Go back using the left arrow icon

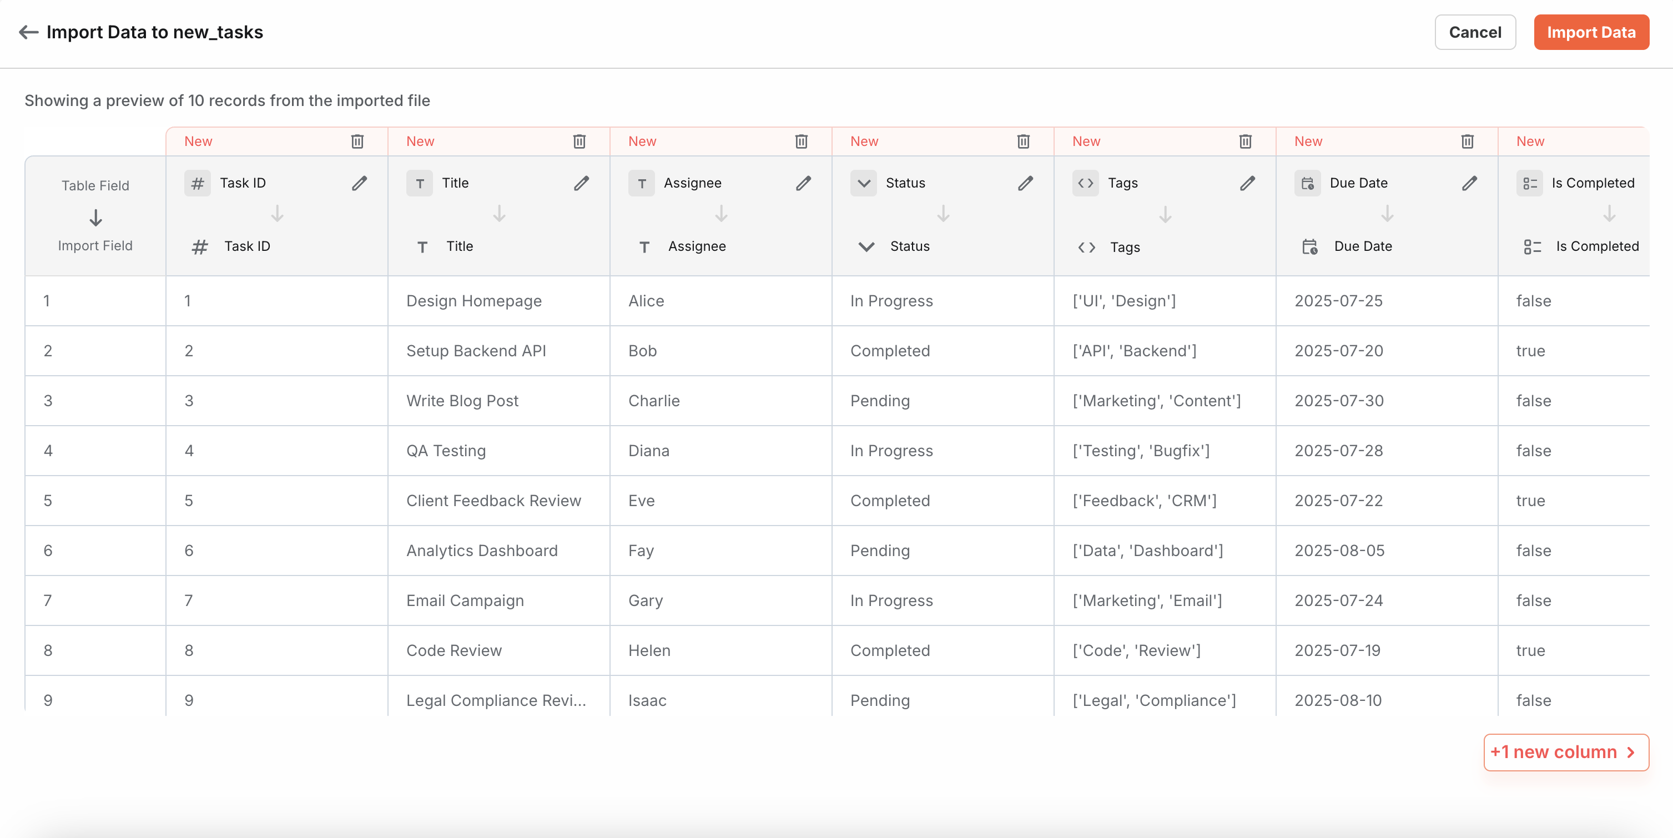28,32
